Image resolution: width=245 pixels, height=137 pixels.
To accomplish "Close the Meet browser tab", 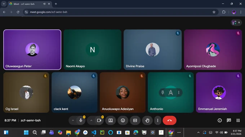I will [49, 4].
